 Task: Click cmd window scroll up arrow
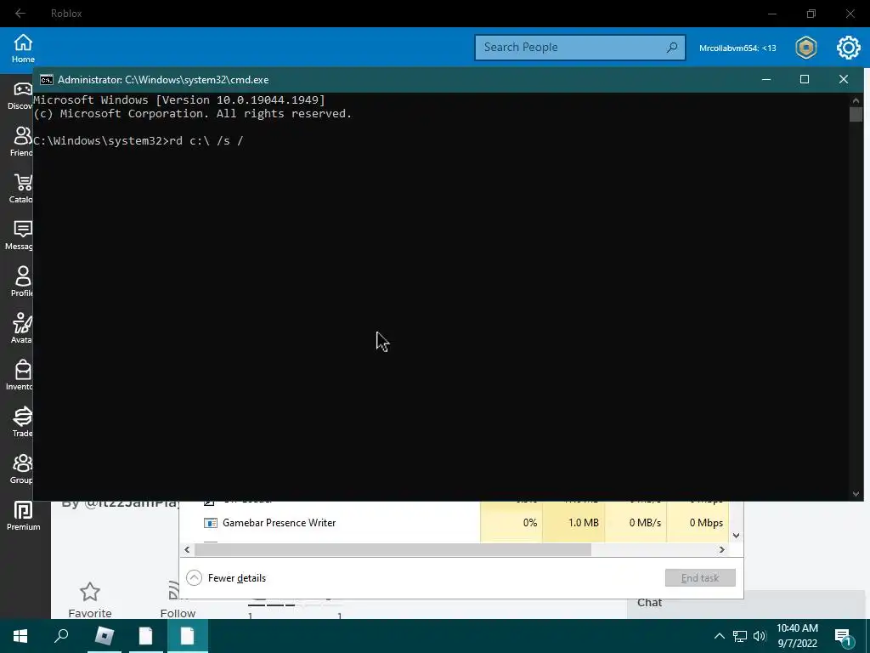(x=856, y=100)
